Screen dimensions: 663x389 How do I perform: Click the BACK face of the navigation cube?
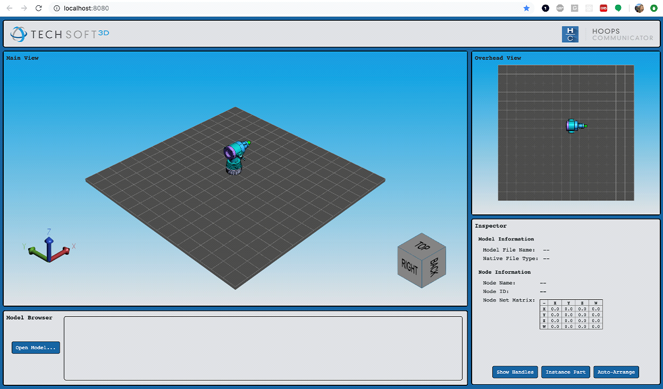[x=434, y=267]
